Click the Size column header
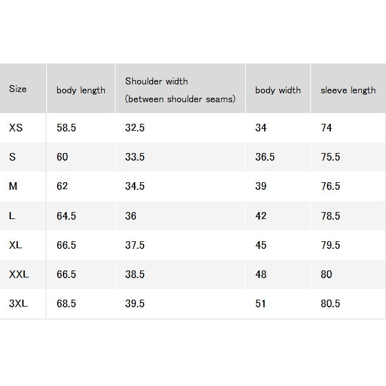The width and height of the screenshot is (386, 386). [18, 89]
